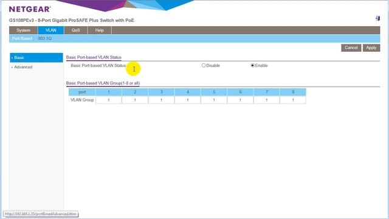Click the port 1 column header
This screenshot has height=219, width=389.
(109, 92)
